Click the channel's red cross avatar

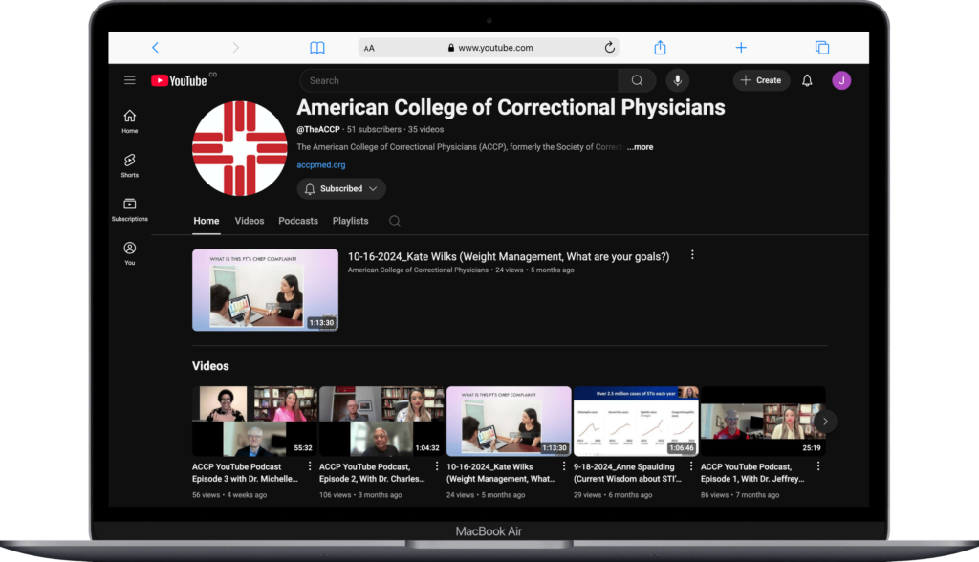pos(240,148)
